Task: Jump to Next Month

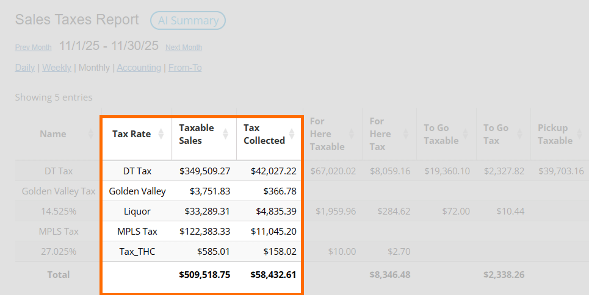Action: click(184, 48)
